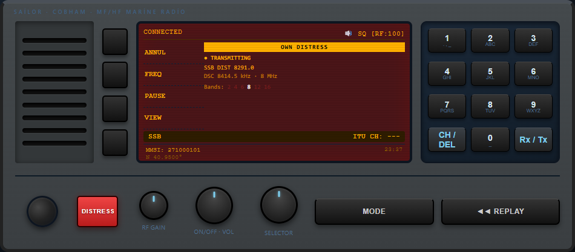Tap keypad key 4 GHI
This screenshot has width=575, height=252.
coord(447,73)
